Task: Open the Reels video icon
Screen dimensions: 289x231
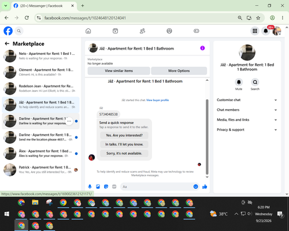Action: [115, 31]
